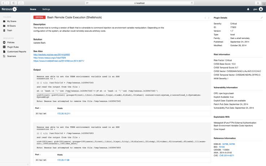266x166 pixels.
Task: Open the Scans tab
Action: pyautogui.click(x=33, y=9)
